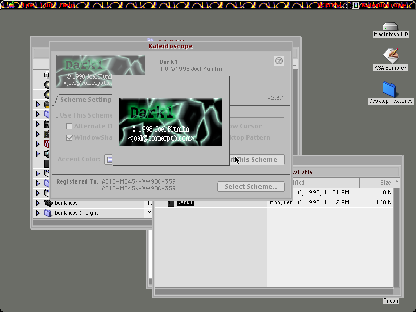
Task: Click the Select Scheme... button
Action: point(251,187)
